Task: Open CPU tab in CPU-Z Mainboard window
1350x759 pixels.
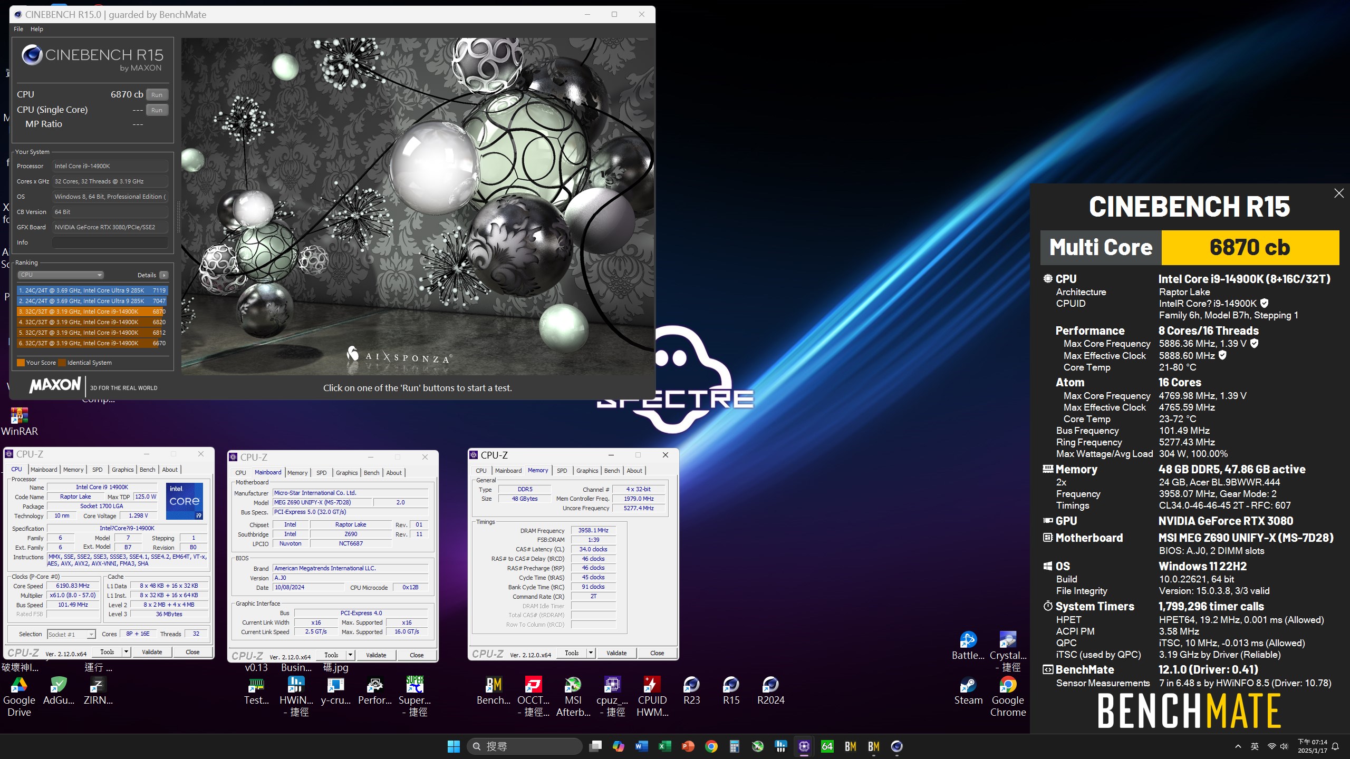Action: point(240,473)
